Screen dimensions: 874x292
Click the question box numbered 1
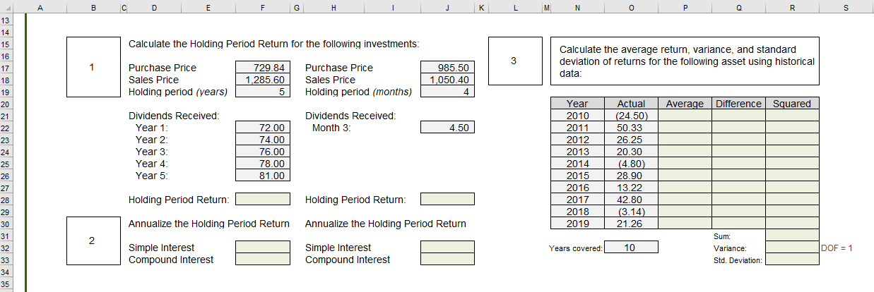93,68
